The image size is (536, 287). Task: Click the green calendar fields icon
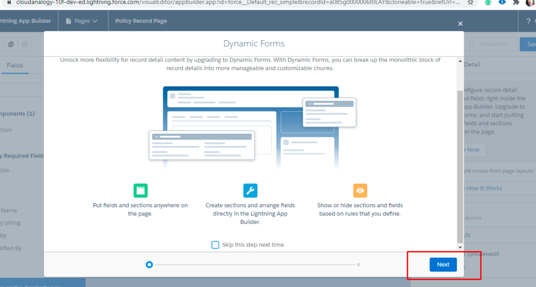140,190
